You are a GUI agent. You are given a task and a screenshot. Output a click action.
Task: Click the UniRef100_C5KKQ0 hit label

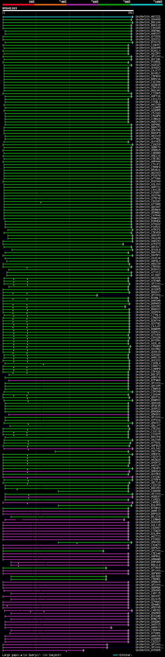point(148,267)
